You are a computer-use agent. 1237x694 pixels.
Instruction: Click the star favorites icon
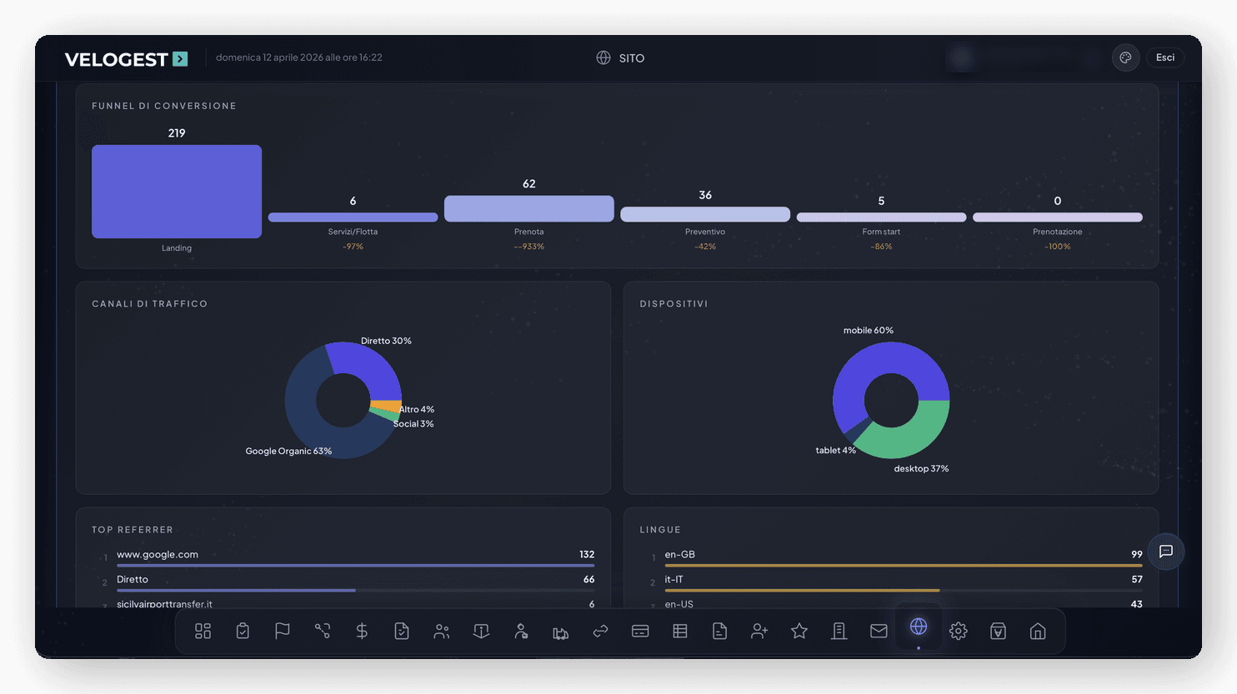[x=799, y=631]
